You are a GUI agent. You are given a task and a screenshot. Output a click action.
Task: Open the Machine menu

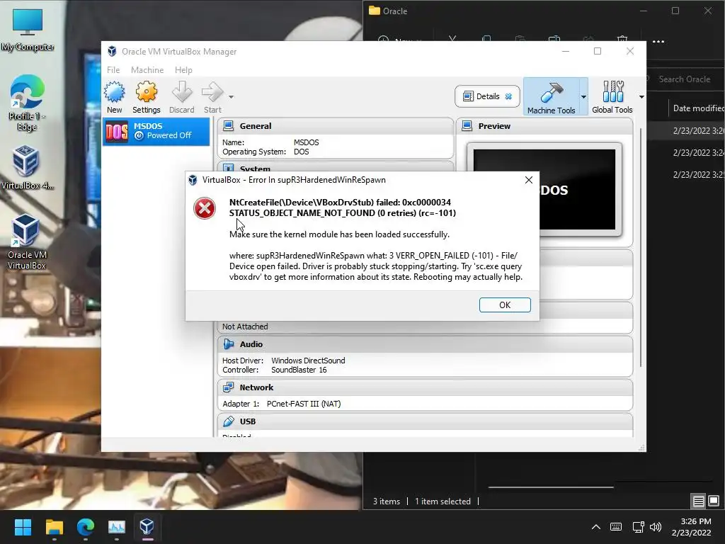coord(147,70)
